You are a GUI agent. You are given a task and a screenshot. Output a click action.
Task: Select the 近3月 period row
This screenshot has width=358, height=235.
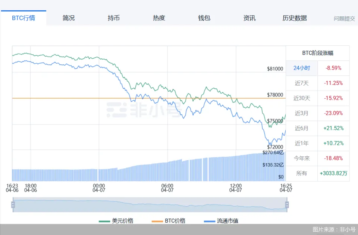(x=318, y=113)
